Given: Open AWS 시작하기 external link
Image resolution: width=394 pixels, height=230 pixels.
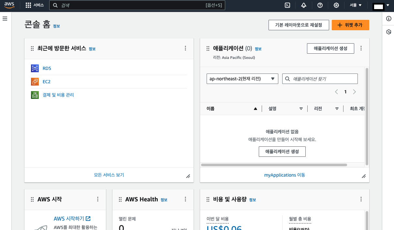Looking at the screenshot, I should pyautogui.click(x=72, y=219).
